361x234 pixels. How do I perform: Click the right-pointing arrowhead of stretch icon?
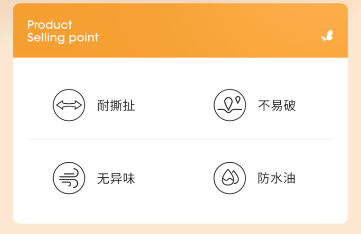[77, 105]
